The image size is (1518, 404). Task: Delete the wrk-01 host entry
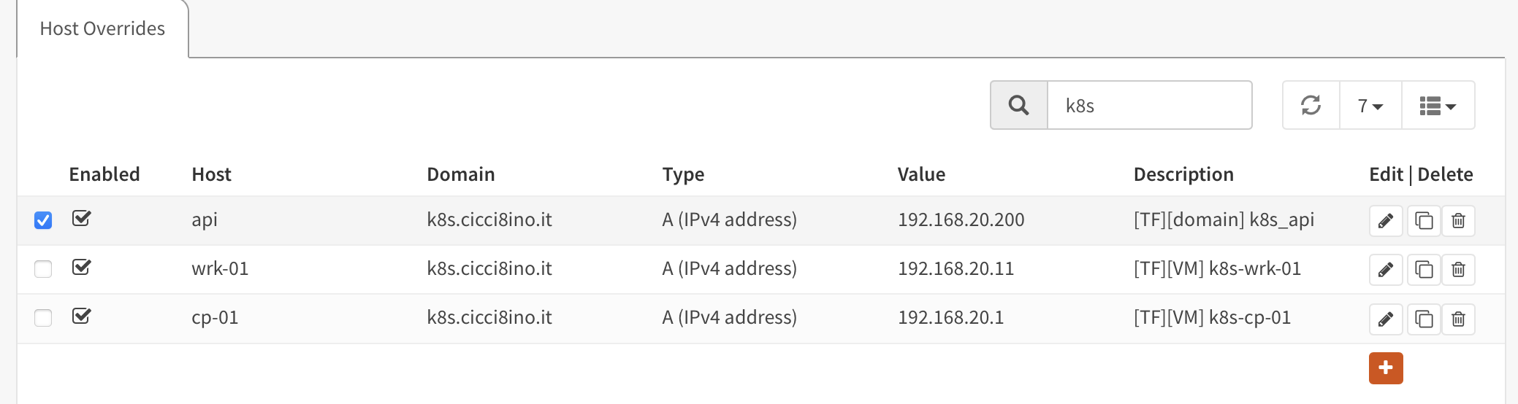1458,270
